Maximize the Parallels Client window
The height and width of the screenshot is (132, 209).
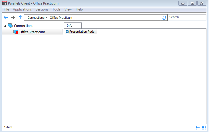click(x=192, y=3)
